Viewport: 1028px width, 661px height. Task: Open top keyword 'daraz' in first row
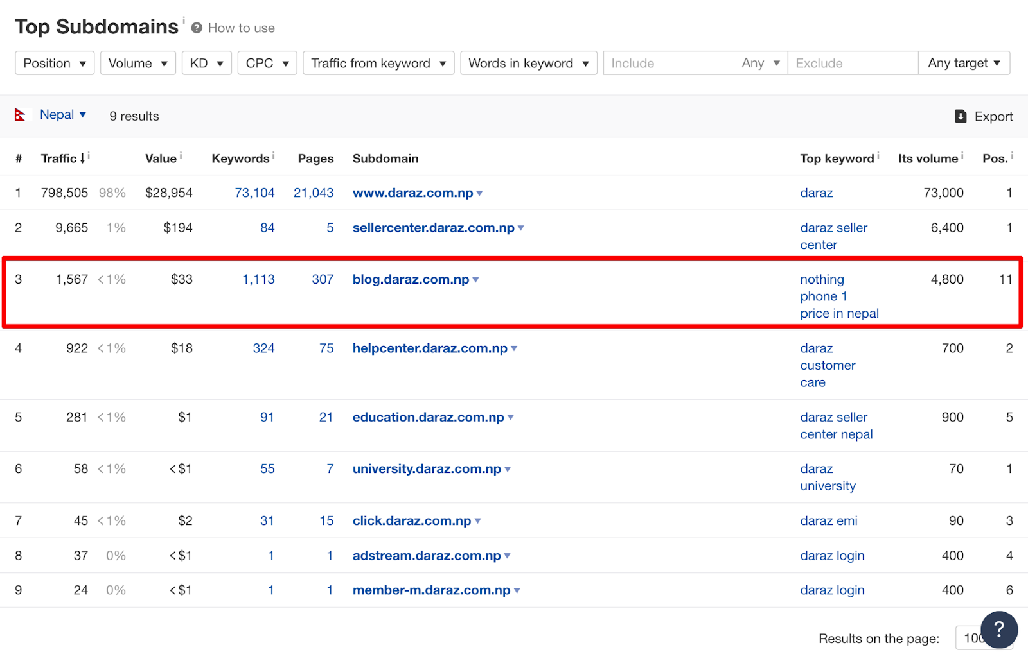[817, 193]
